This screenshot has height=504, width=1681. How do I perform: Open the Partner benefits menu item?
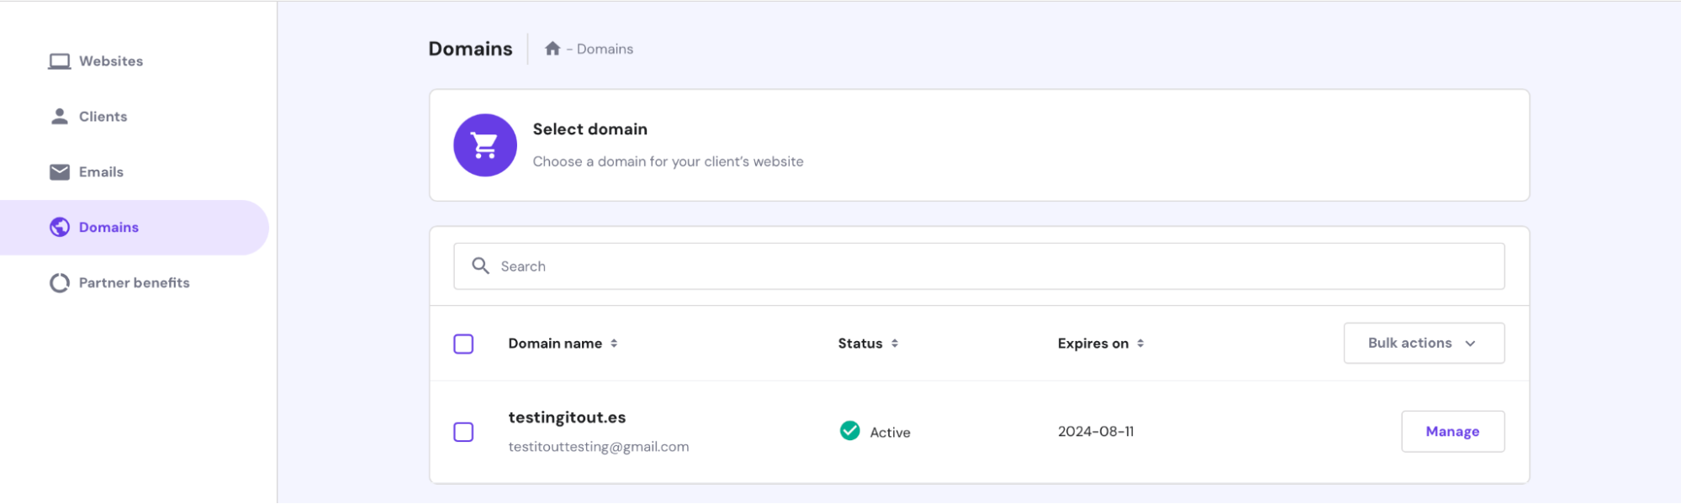pyautogui.click(x=134, y=283)
